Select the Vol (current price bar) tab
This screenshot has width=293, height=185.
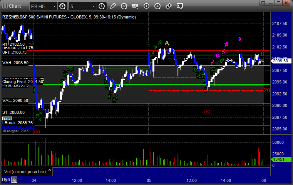click(25, 172)
